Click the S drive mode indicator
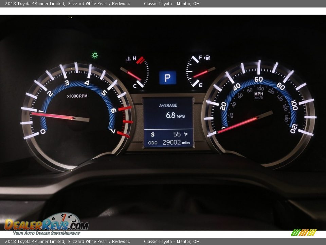This screenshot has width=326, height=245. 152,135
